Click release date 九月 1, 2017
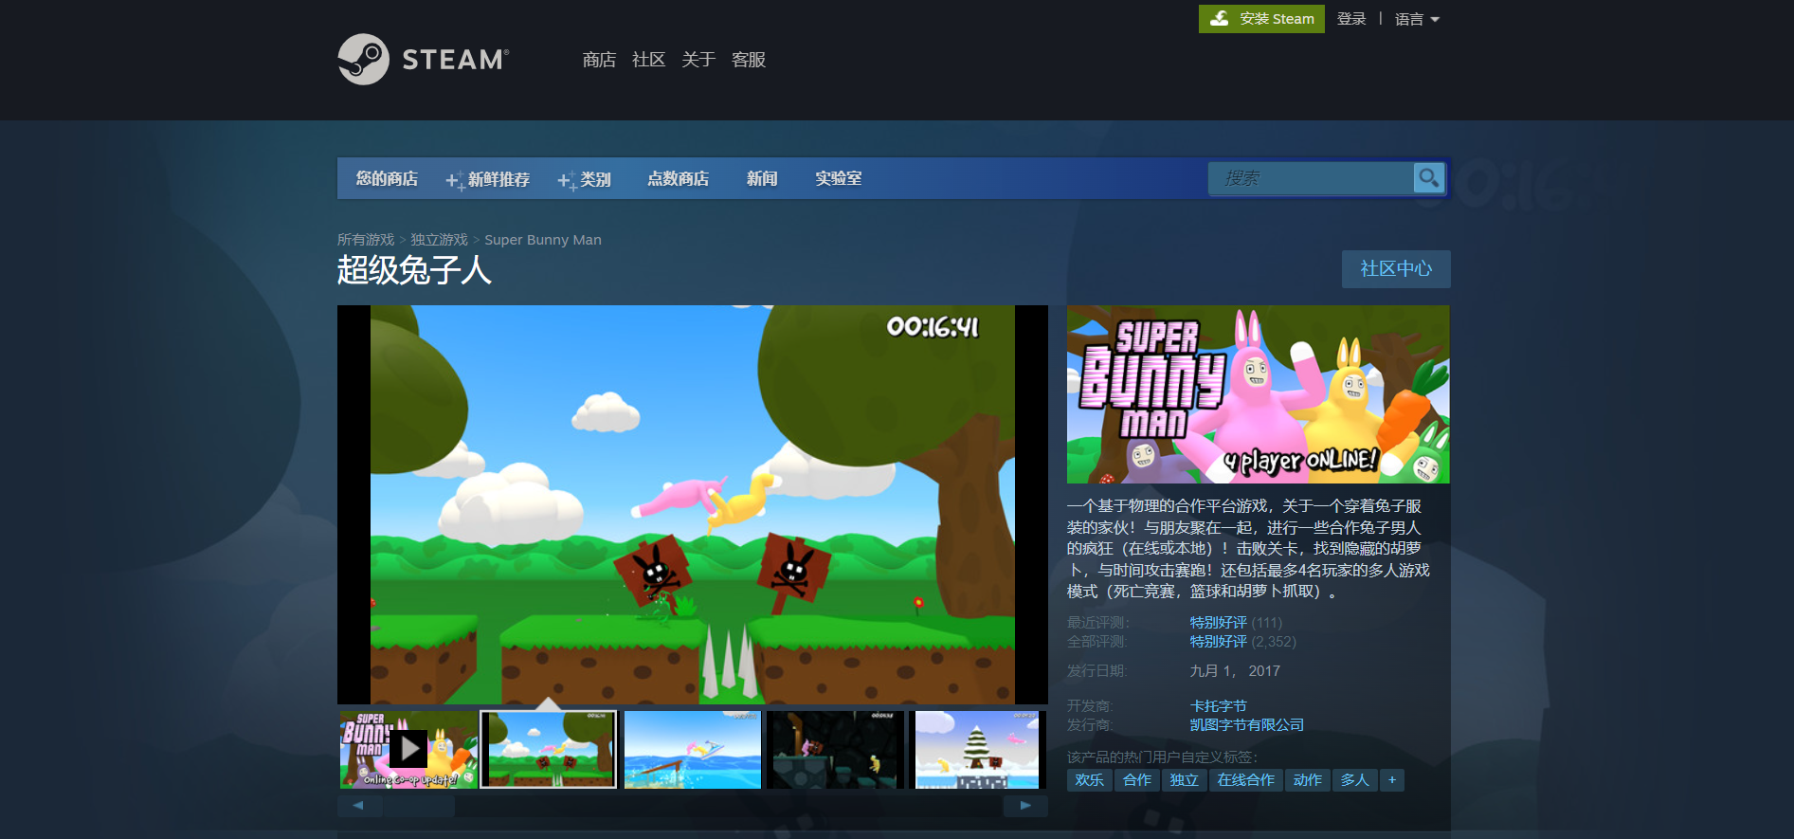 click(1235, 671)
